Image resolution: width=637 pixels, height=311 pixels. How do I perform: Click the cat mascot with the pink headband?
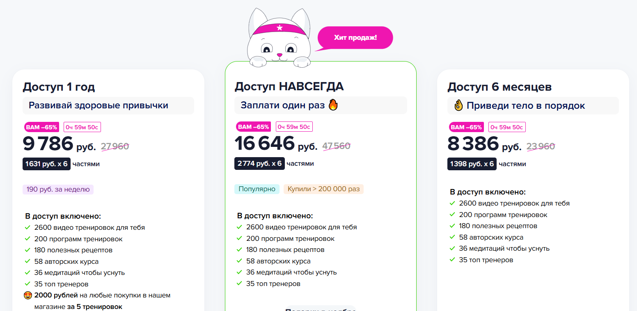click(279, 37)
